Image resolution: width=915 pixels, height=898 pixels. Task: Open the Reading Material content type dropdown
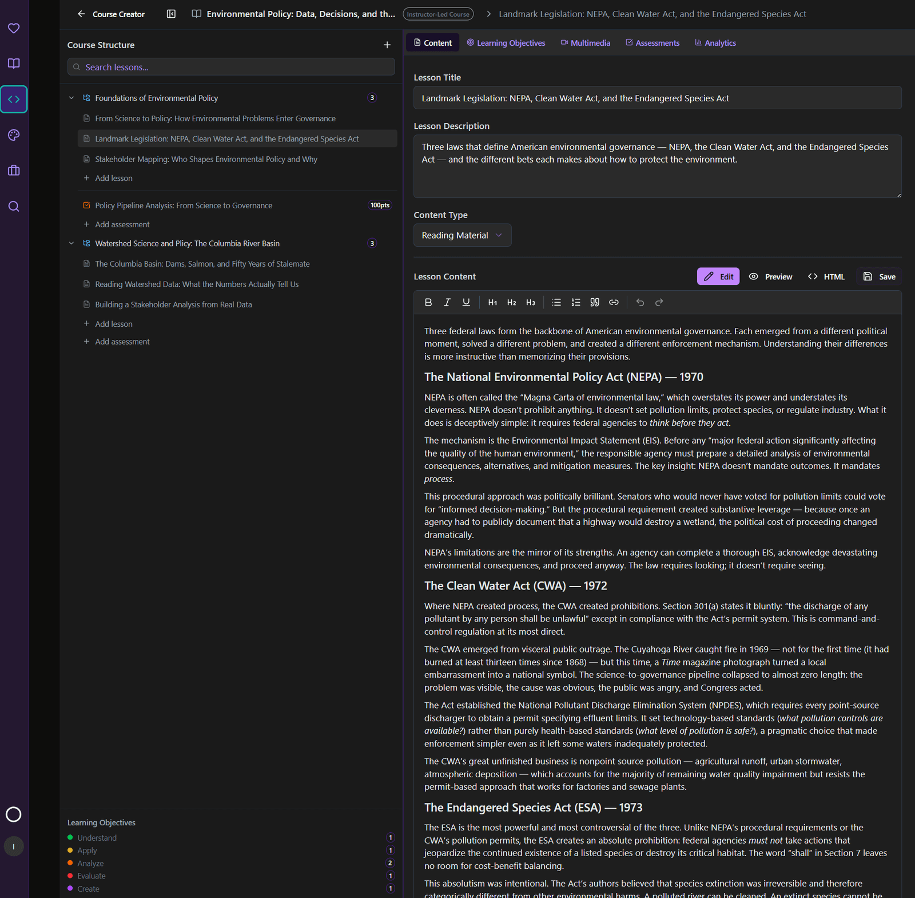(x=462, y=235)
